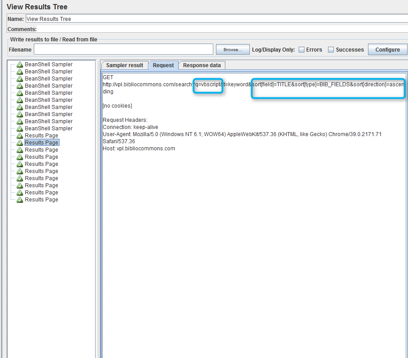Click into the Filename text field
The width and height of the screenshot is (408, 358).
click(x=124, y=49)
